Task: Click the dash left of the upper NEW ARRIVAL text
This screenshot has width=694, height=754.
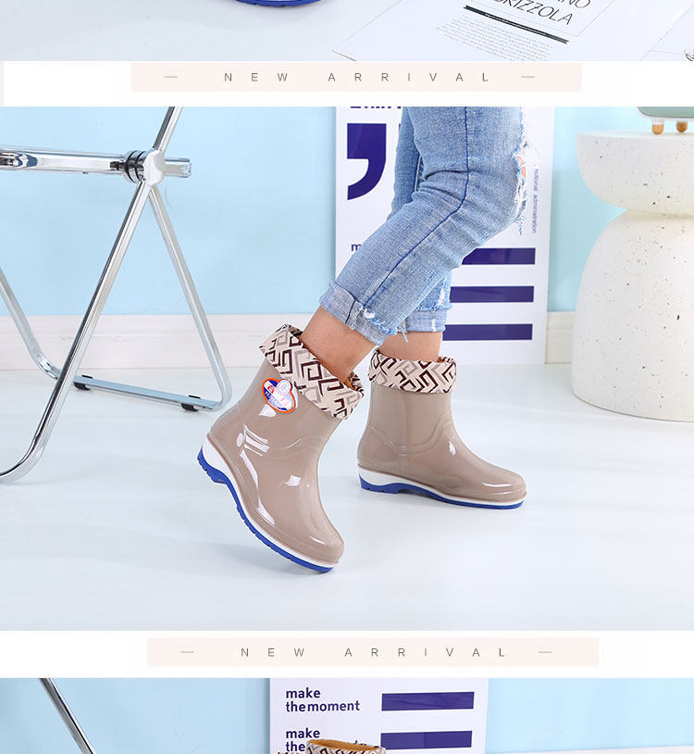Action: (x=170, y=77)
